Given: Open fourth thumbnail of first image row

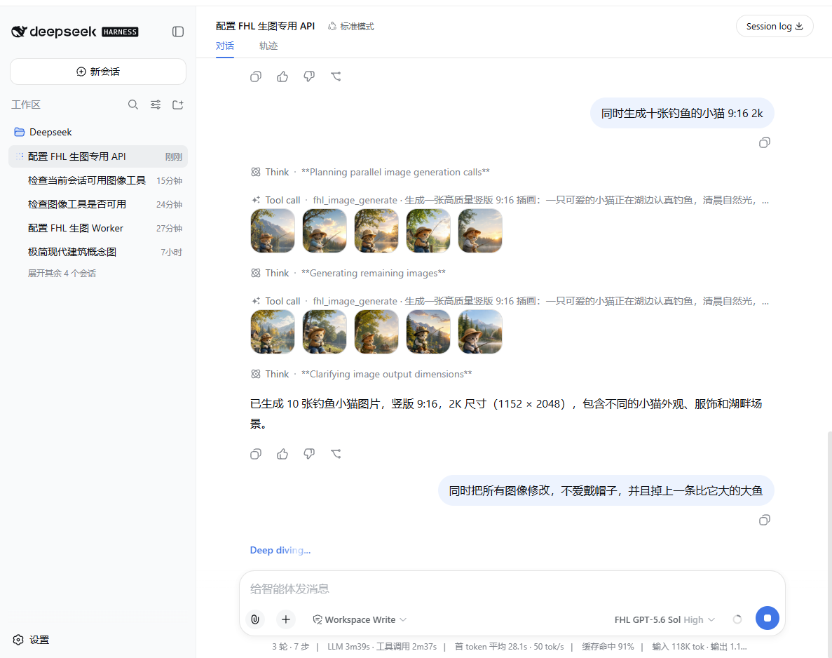Looking at the screenshot, I should click(x=428, y=231).
